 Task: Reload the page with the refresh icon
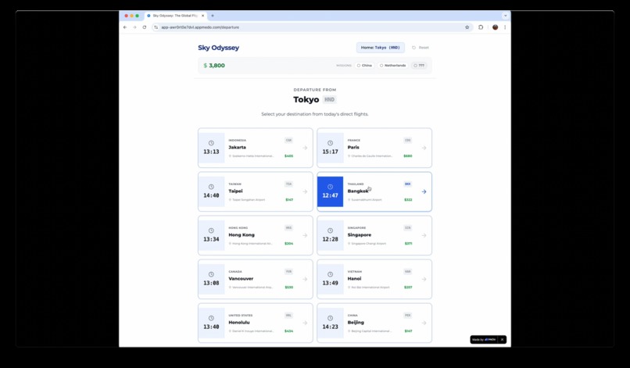[145, 27]
